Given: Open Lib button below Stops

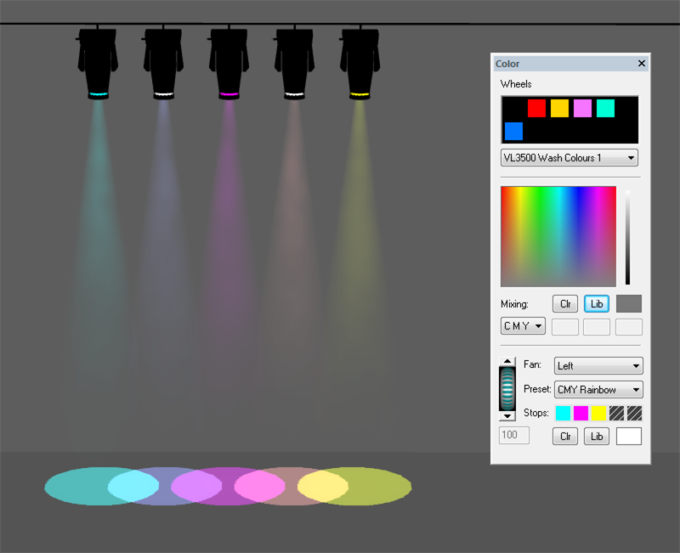Looking at the screenshot, I should 597,437.
